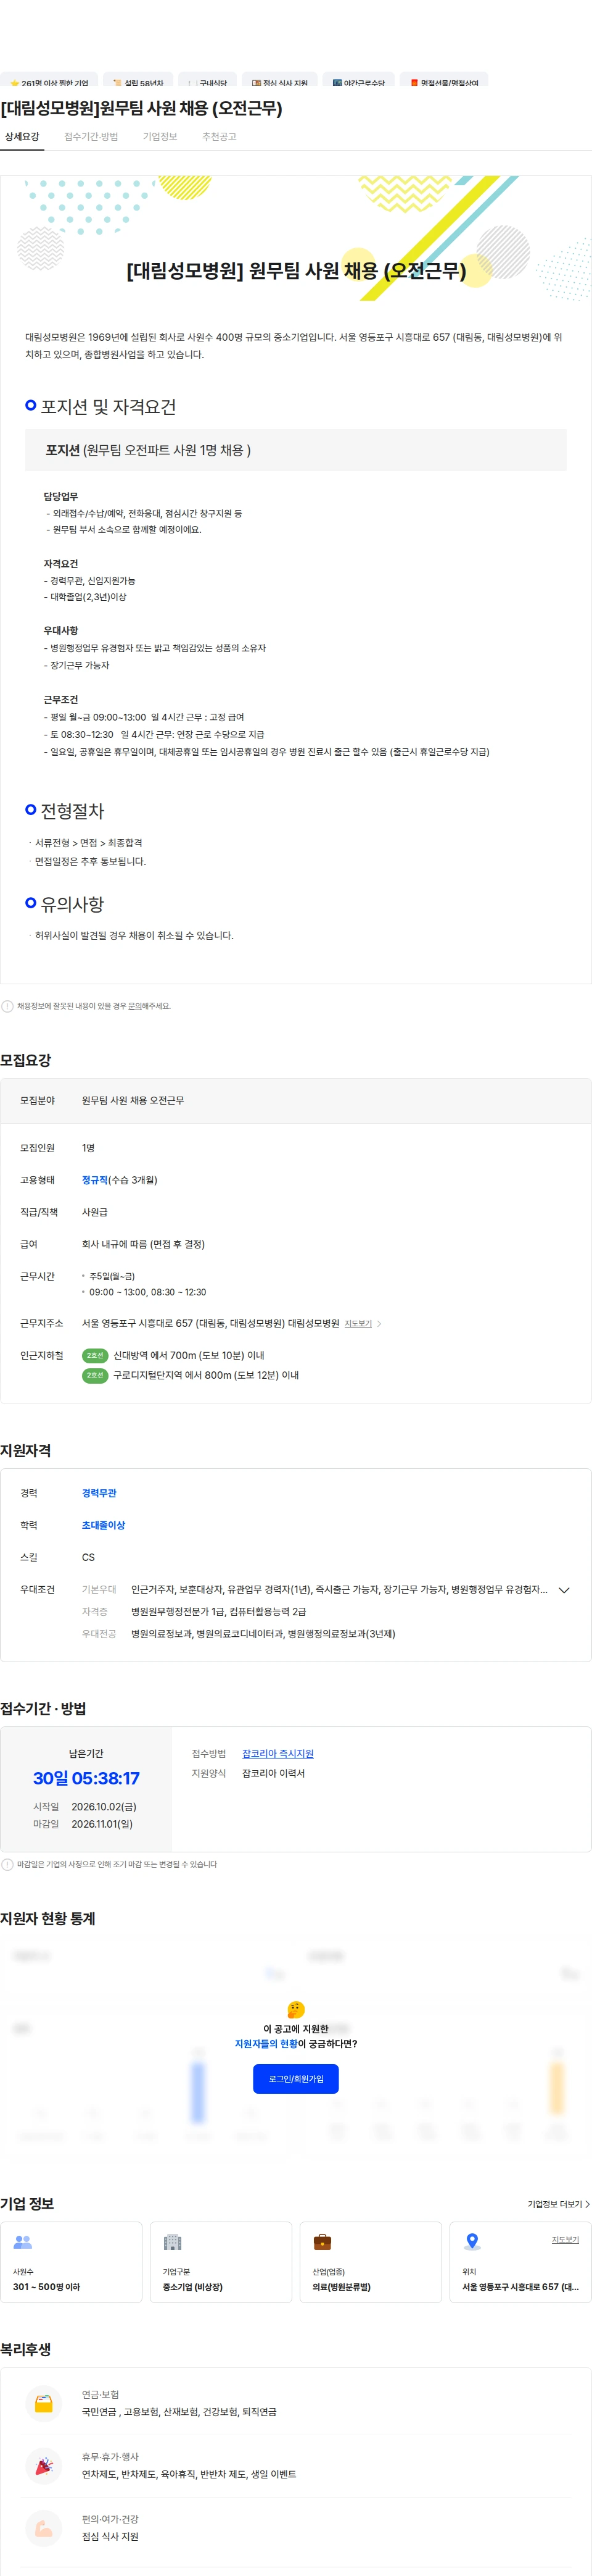Open the 기업정보 tab
This screenshot has width=592, height=2576.
[160, 136]
